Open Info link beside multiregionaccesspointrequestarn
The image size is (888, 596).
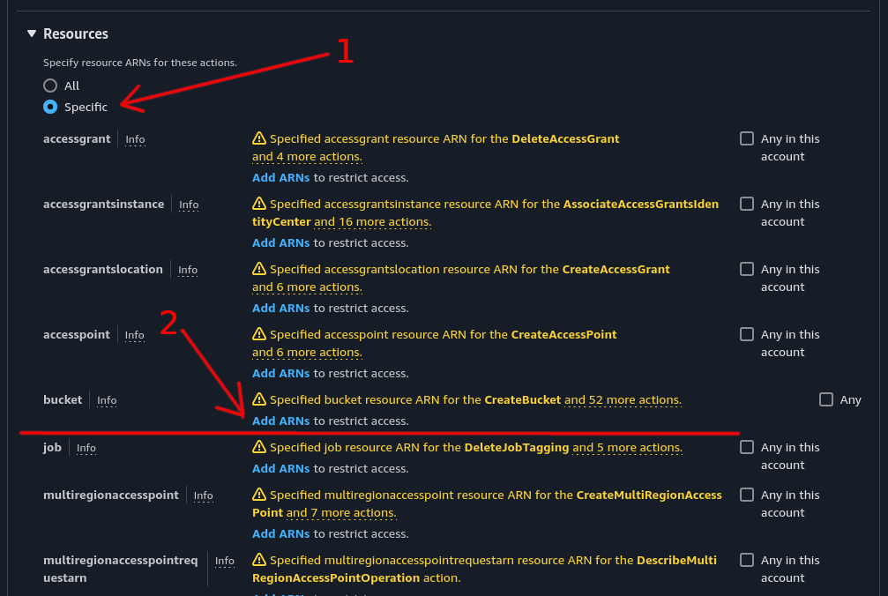point(225,561)
